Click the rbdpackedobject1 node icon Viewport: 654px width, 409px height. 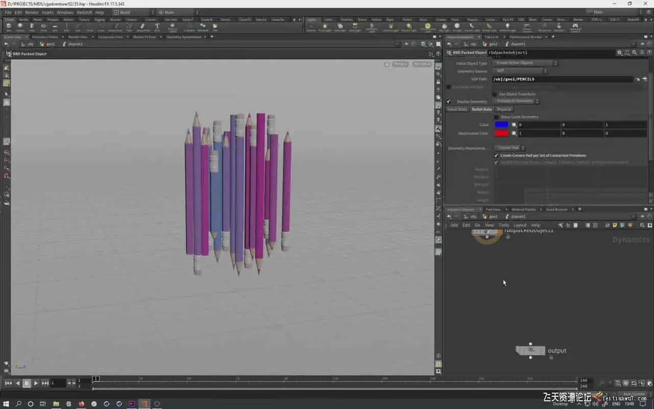pos(486,233)
